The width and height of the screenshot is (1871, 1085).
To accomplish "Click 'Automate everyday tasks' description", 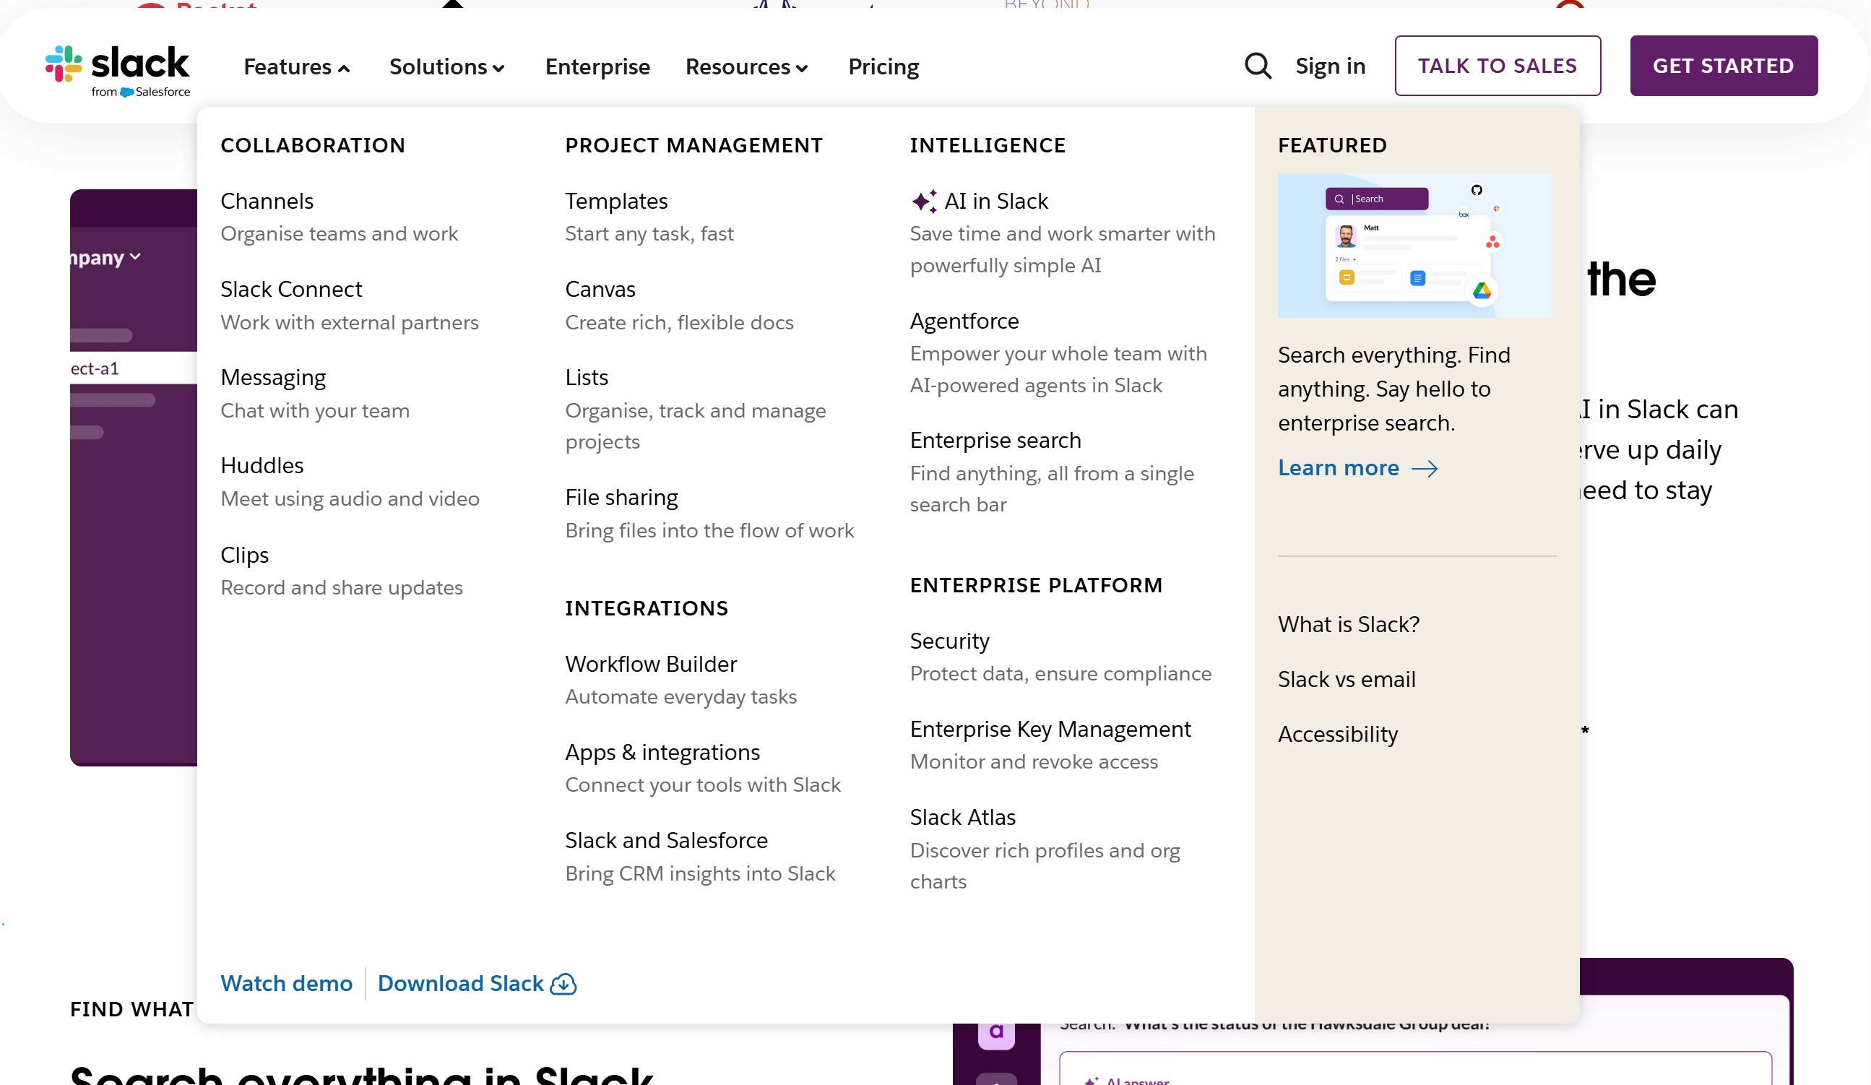I will [x=680, y=696].
